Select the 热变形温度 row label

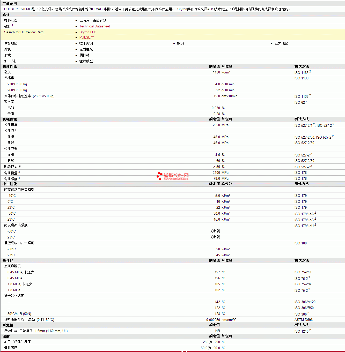(12, 266)
